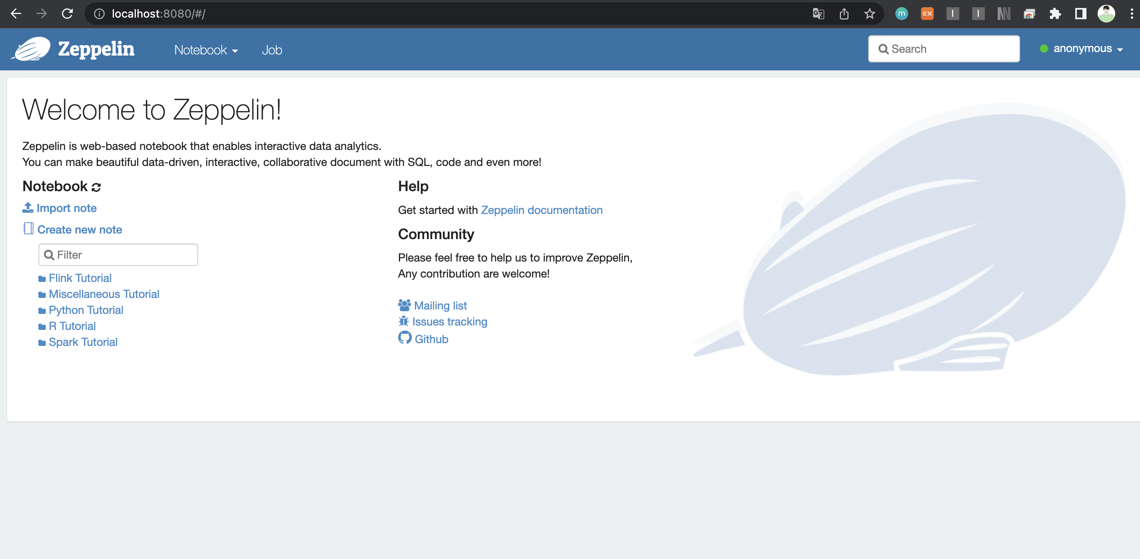Open the Notebook dropdown menu
1140x559 pixels.
point(206,50)
